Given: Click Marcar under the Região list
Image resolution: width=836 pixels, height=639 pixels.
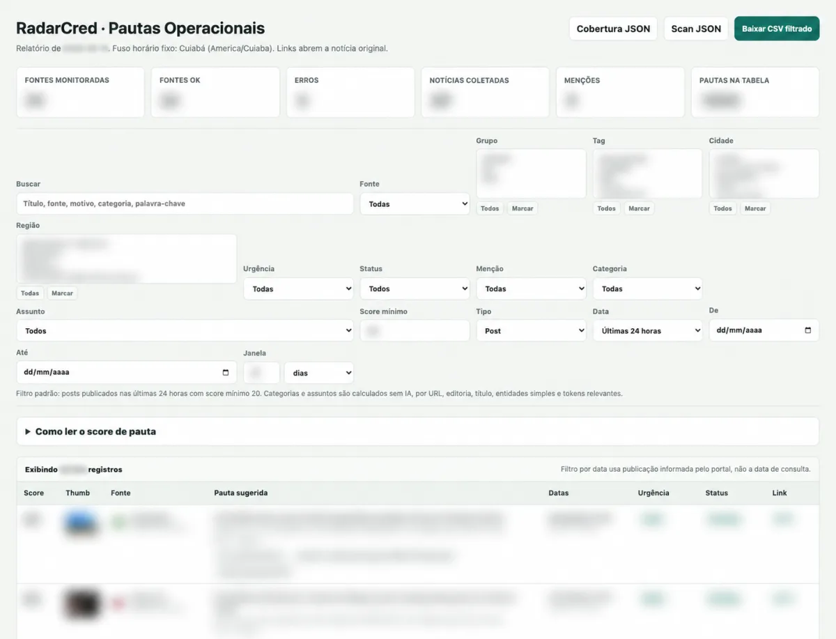Looking at the screenshot, I should point(62,293).
